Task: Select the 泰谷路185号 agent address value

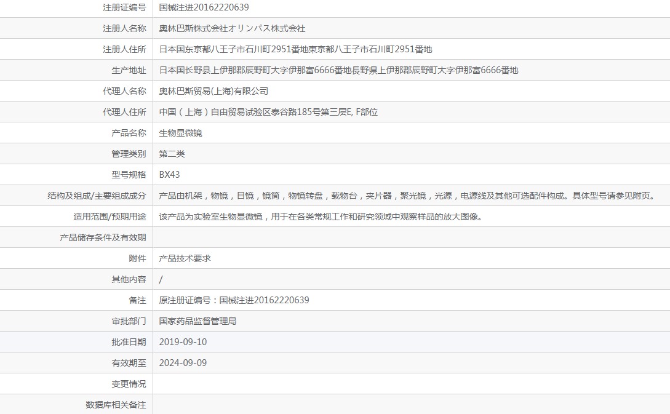Action: click(x=268, y=112)
